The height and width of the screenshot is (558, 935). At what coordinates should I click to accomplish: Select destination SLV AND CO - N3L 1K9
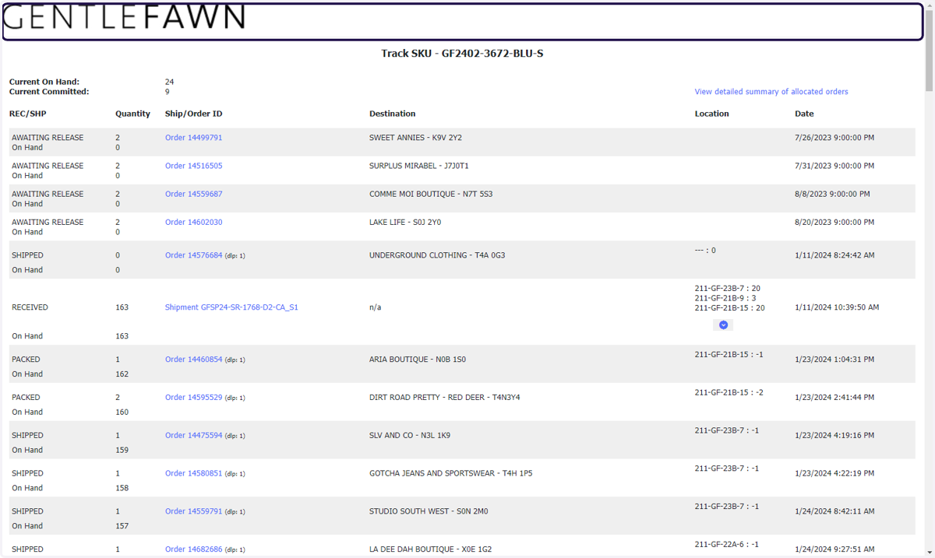410,435
